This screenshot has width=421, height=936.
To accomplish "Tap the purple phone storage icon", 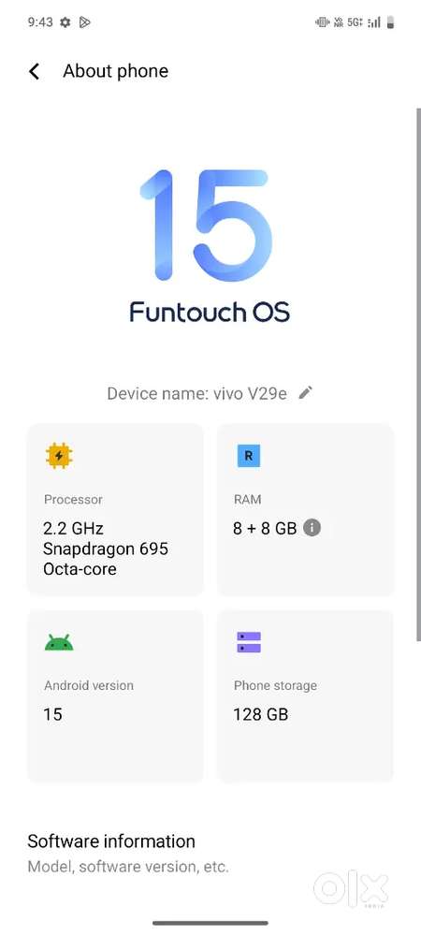I will point(249,642).
